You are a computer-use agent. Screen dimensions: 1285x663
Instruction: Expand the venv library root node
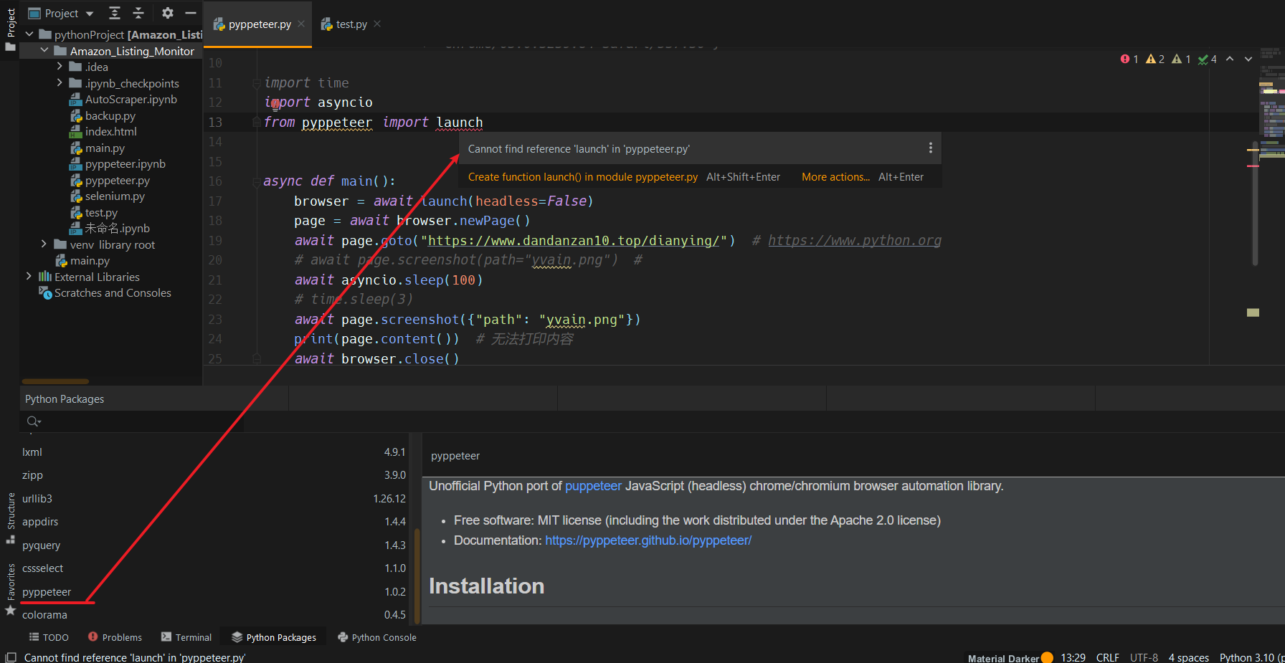[x=43, y=244]
